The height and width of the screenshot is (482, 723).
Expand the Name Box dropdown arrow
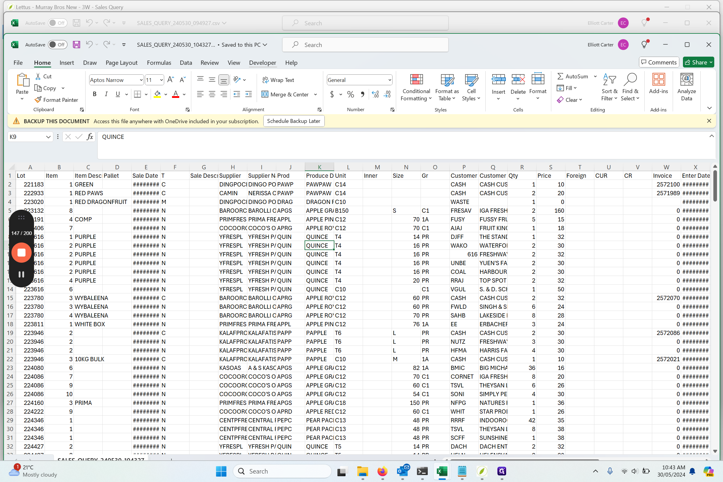48,137
